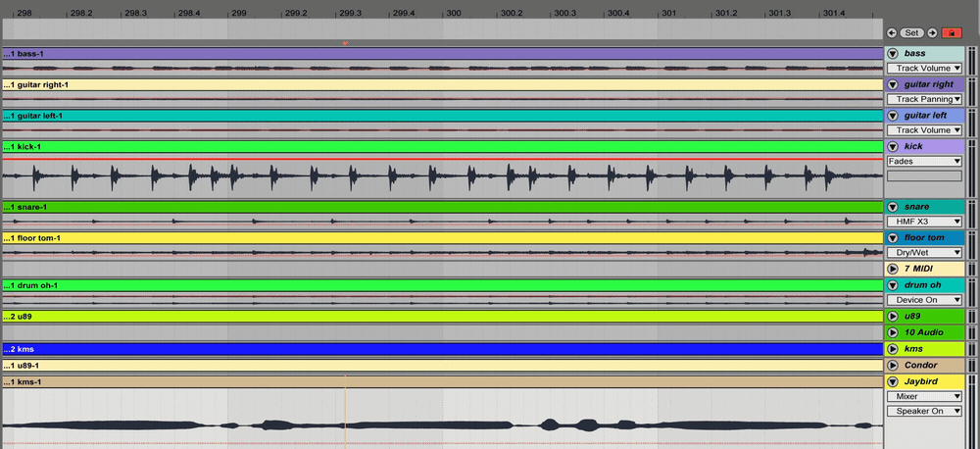The image size is (980, 449).
Task: Click the 10 Audio track name
Action: click(924, 332)
